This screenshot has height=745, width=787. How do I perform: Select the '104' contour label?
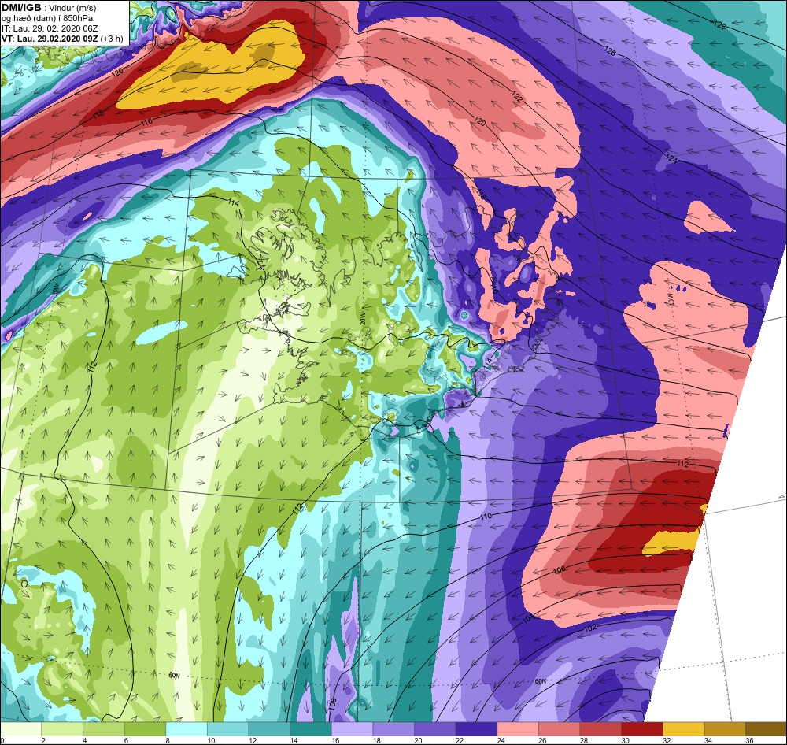[528, 620]
